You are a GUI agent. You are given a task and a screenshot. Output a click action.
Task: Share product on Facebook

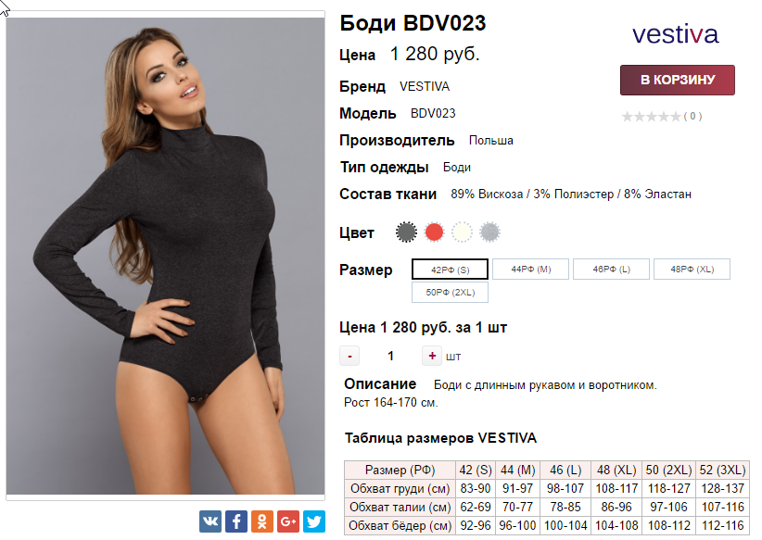236,521
